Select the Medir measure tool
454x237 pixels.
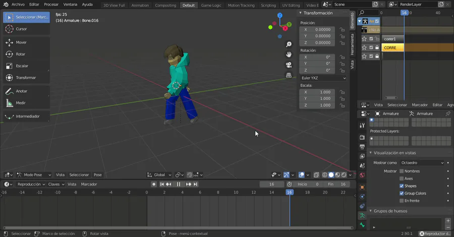[x=26, y=103]
